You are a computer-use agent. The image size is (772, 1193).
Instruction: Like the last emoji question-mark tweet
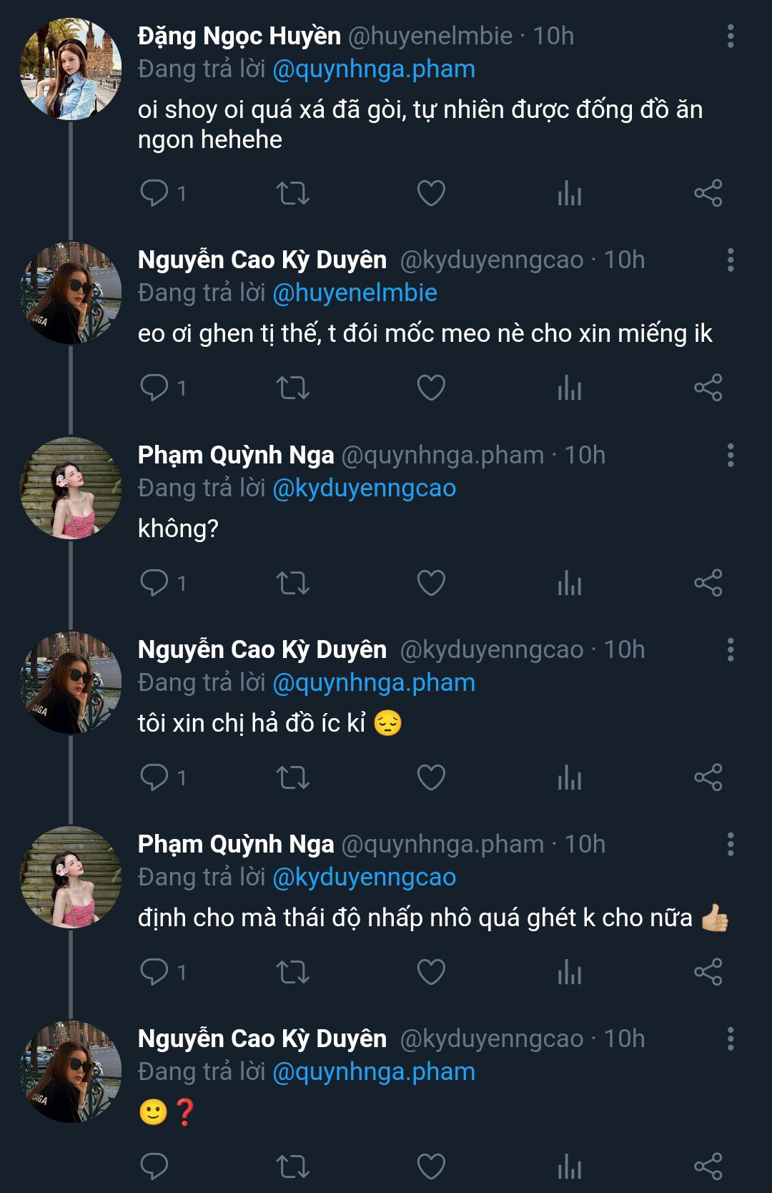click(x=431, y=1167)
